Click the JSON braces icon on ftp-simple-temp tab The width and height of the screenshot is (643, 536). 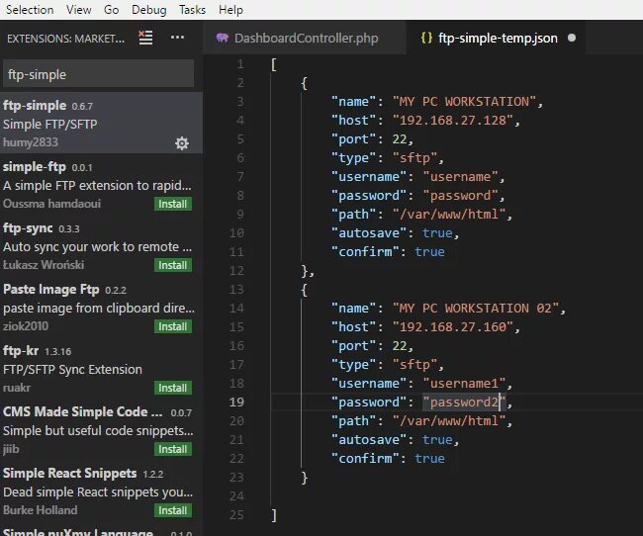[x=426, y=38]
